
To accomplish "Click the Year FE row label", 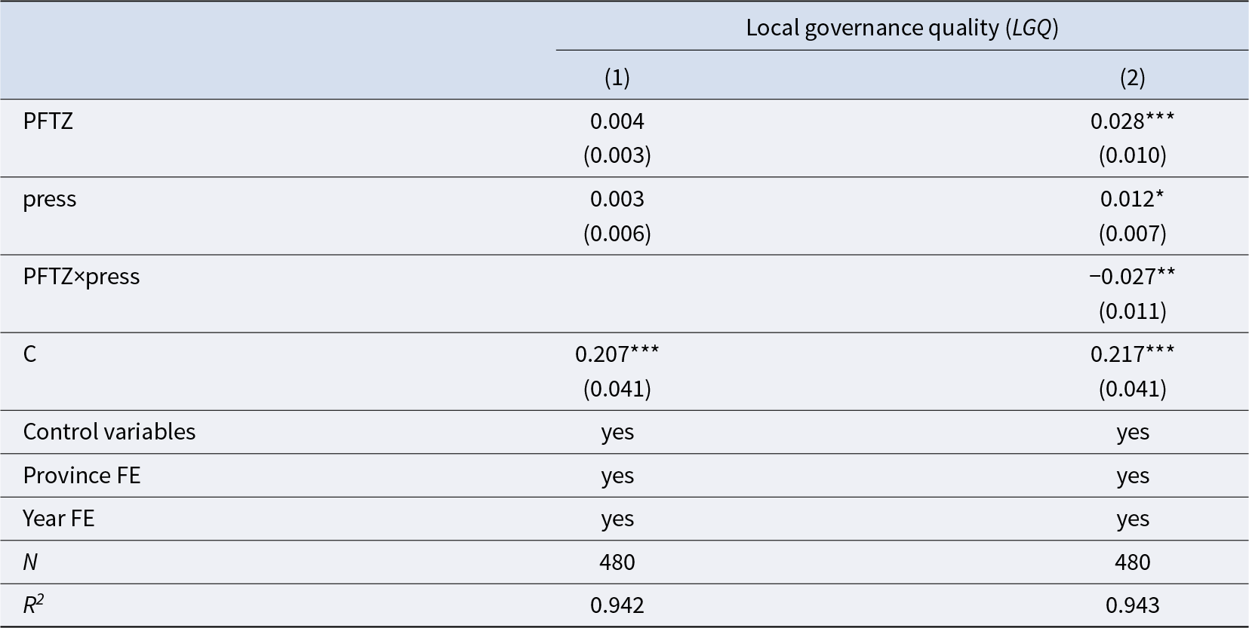I will 59,519.
